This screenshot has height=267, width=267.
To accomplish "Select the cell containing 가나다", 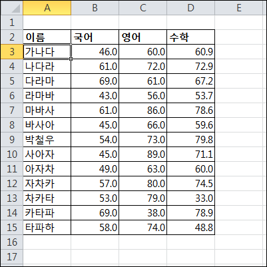I will coord(47,52).
